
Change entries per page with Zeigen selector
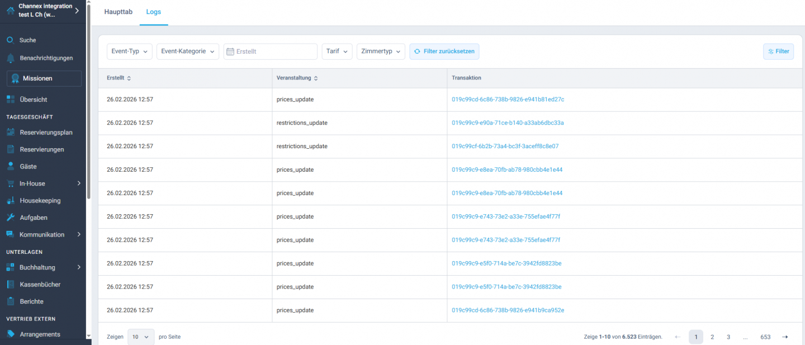[140, 337]
